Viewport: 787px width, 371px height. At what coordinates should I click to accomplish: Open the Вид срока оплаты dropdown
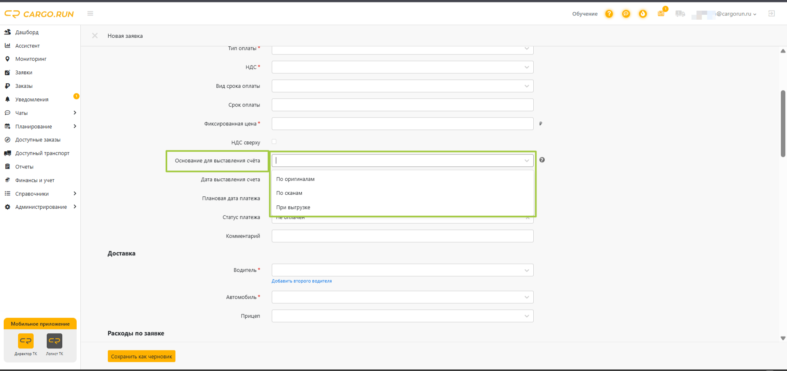403,86
